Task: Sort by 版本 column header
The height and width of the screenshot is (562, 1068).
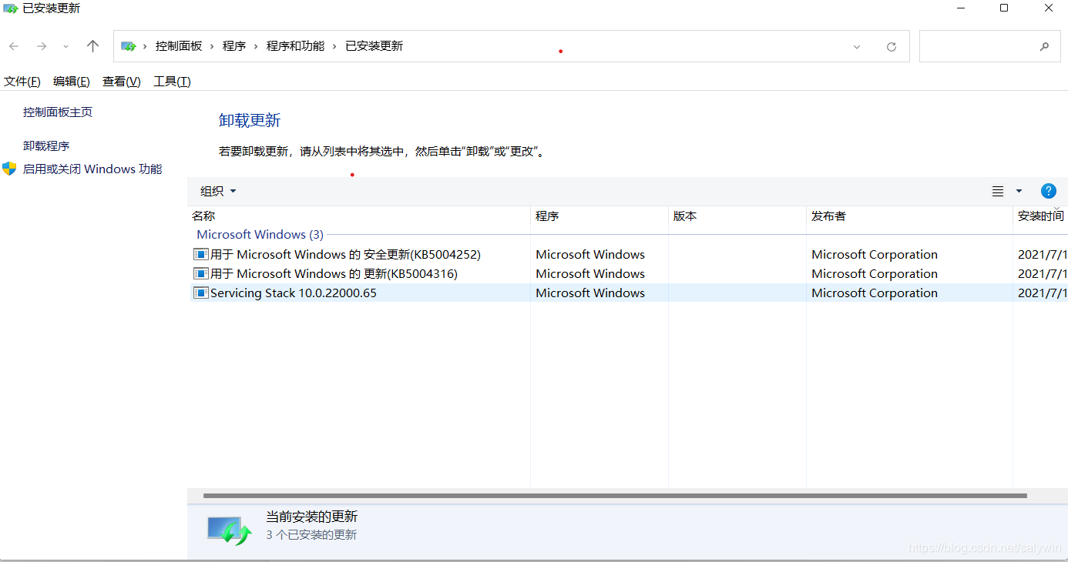Action: 737,216
